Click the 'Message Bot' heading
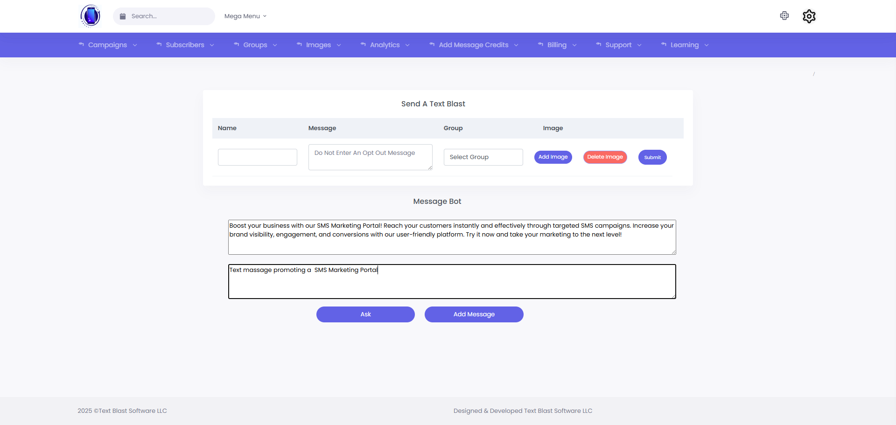This screenshot has width=896, height=425. pos(437,202)
